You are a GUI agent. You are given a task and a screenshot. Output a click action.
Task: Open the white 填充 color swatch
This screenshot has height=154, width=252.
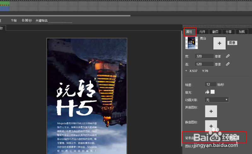[x=213, y=92]
